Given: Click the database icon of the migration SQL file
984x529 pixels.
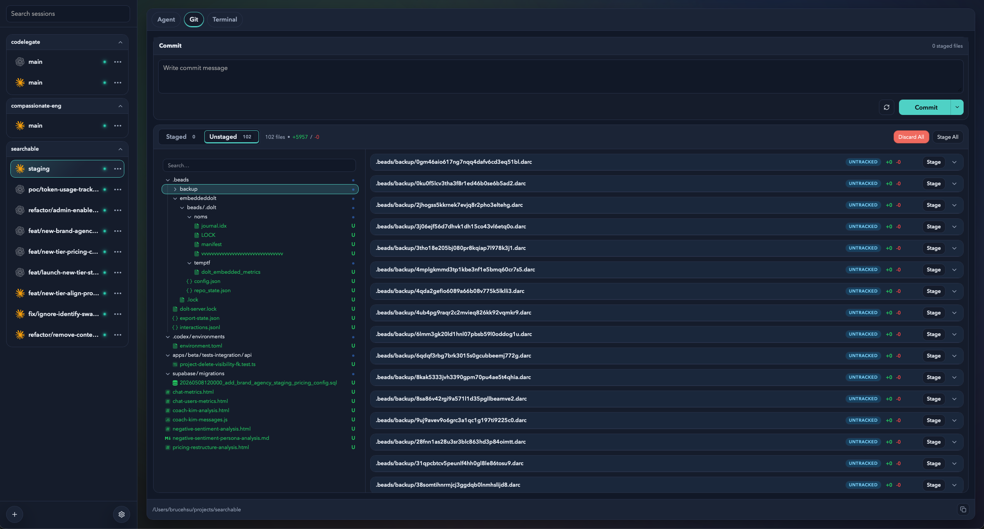Looking at the screenshot, I should point(175,383).
